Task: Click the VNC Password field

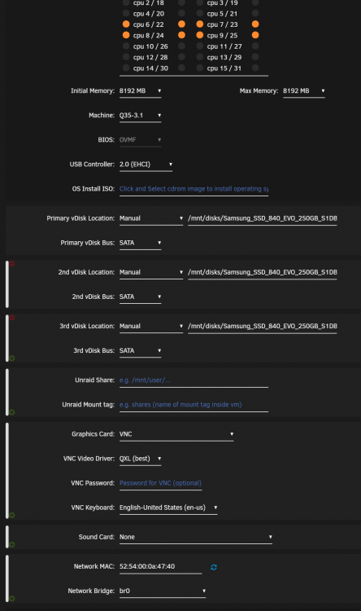Action: pyautogui.click(x=160, y=483)
